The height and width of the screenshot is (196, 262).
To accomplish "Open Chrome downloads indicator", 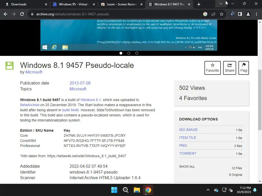I will 232,14.
